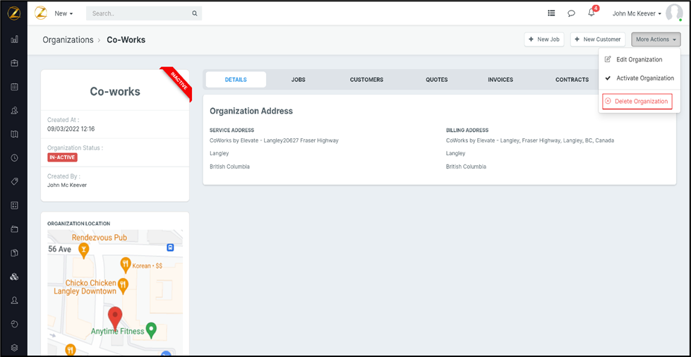Click the New Customer button
Screen dimensions: 691x357
[x=598, y=40]
